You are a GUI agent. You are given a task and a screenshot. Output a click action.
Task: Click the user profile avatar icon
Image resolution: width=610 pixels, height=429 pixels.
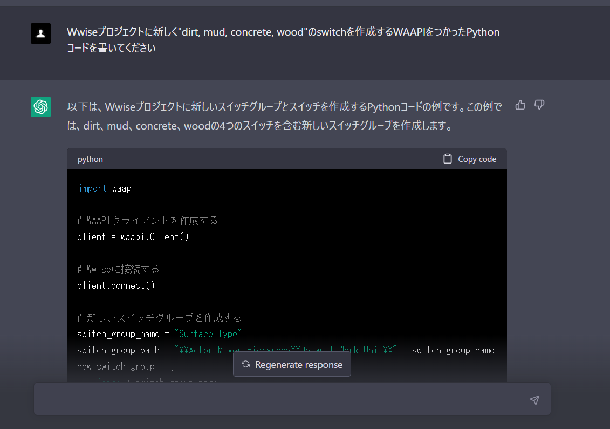coord(40,33)
